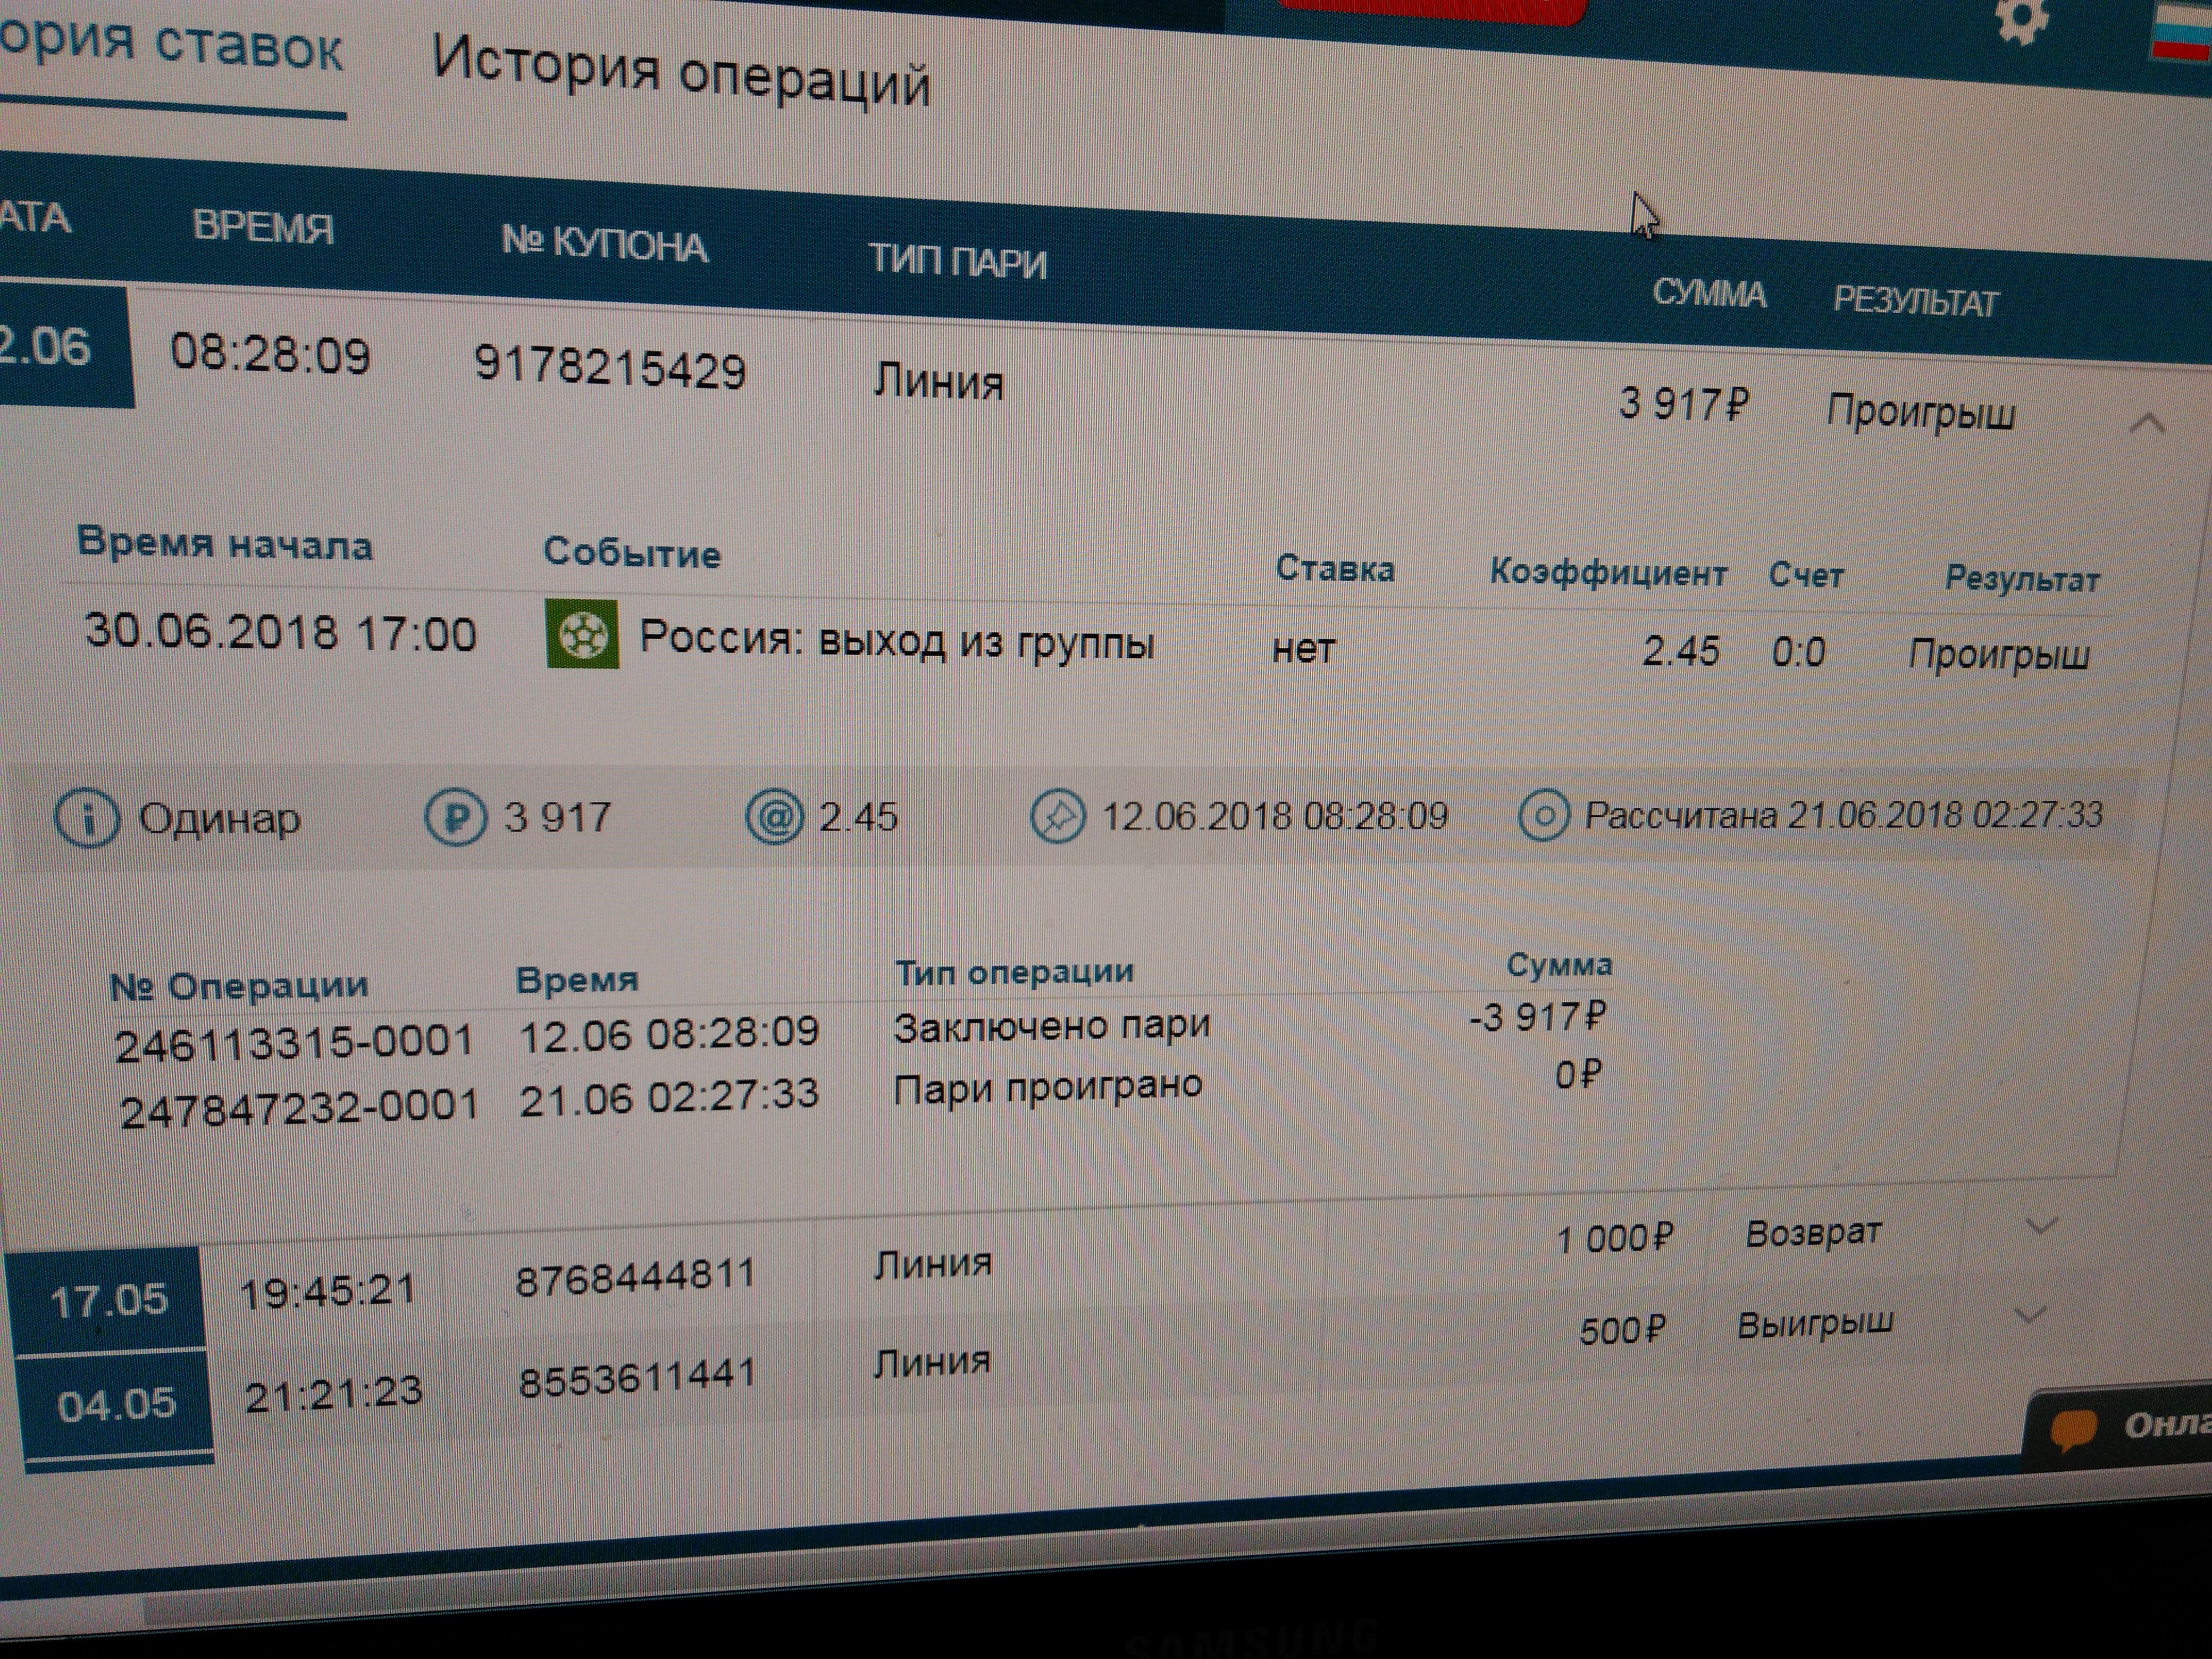This screenshot has height=1659, width=2212.
Task: Click the № Операции column header
Action: [x=239, y=987]
